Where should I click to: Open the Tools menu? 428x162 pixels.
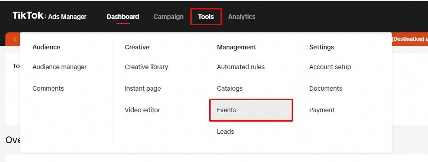coord(206,17)
